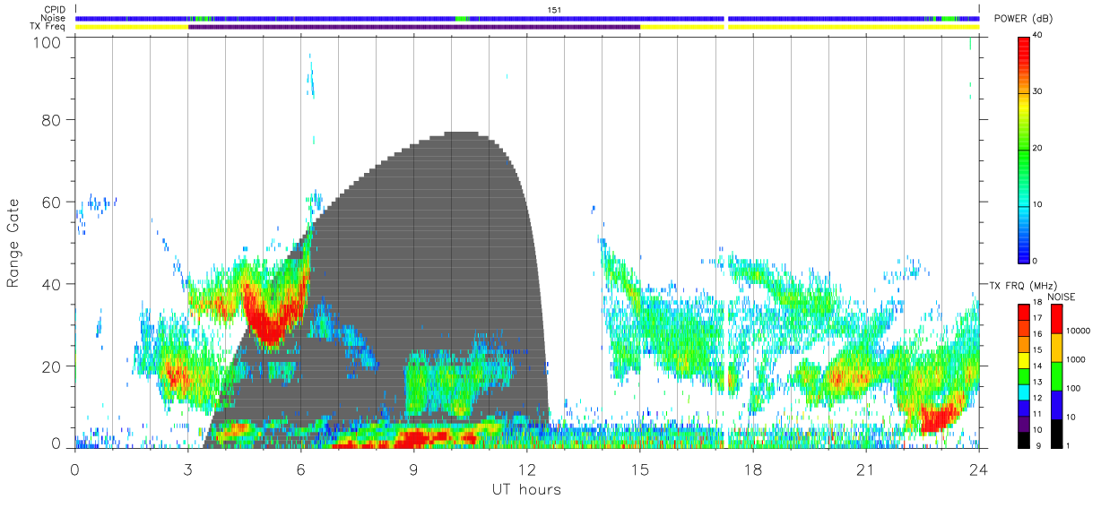The width and height of the screenshot is (1101, 508).
Task: Click the purple segment of TX Freq strip
Action: (x=414, y=27)
